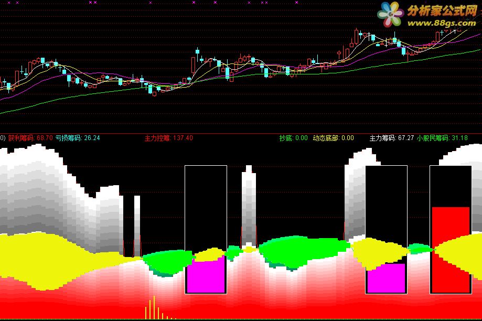The image size is (482, 321).
Task: Click the 小股民筹码: 31.18 label
Action: [x=442, y=138]
